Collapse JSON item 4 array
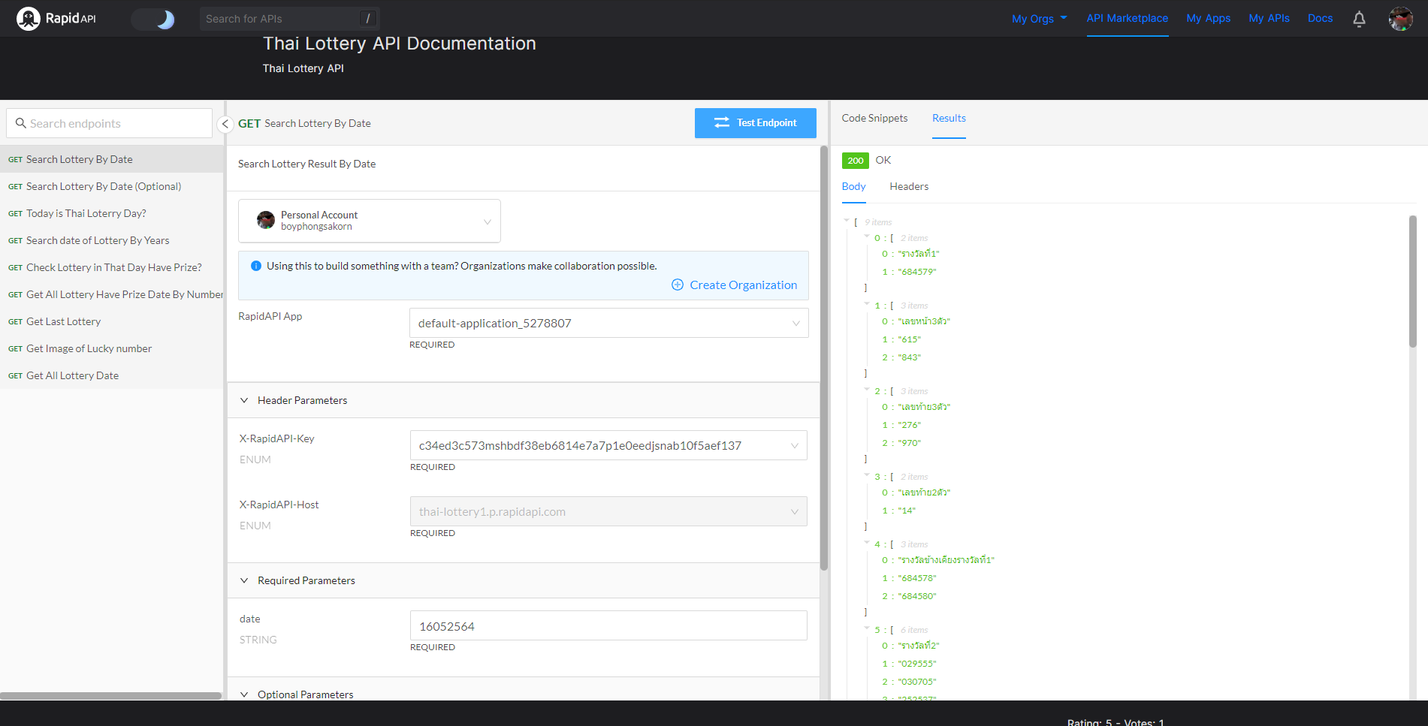This screenshot has height=726, width=1428. pos(866,543)
